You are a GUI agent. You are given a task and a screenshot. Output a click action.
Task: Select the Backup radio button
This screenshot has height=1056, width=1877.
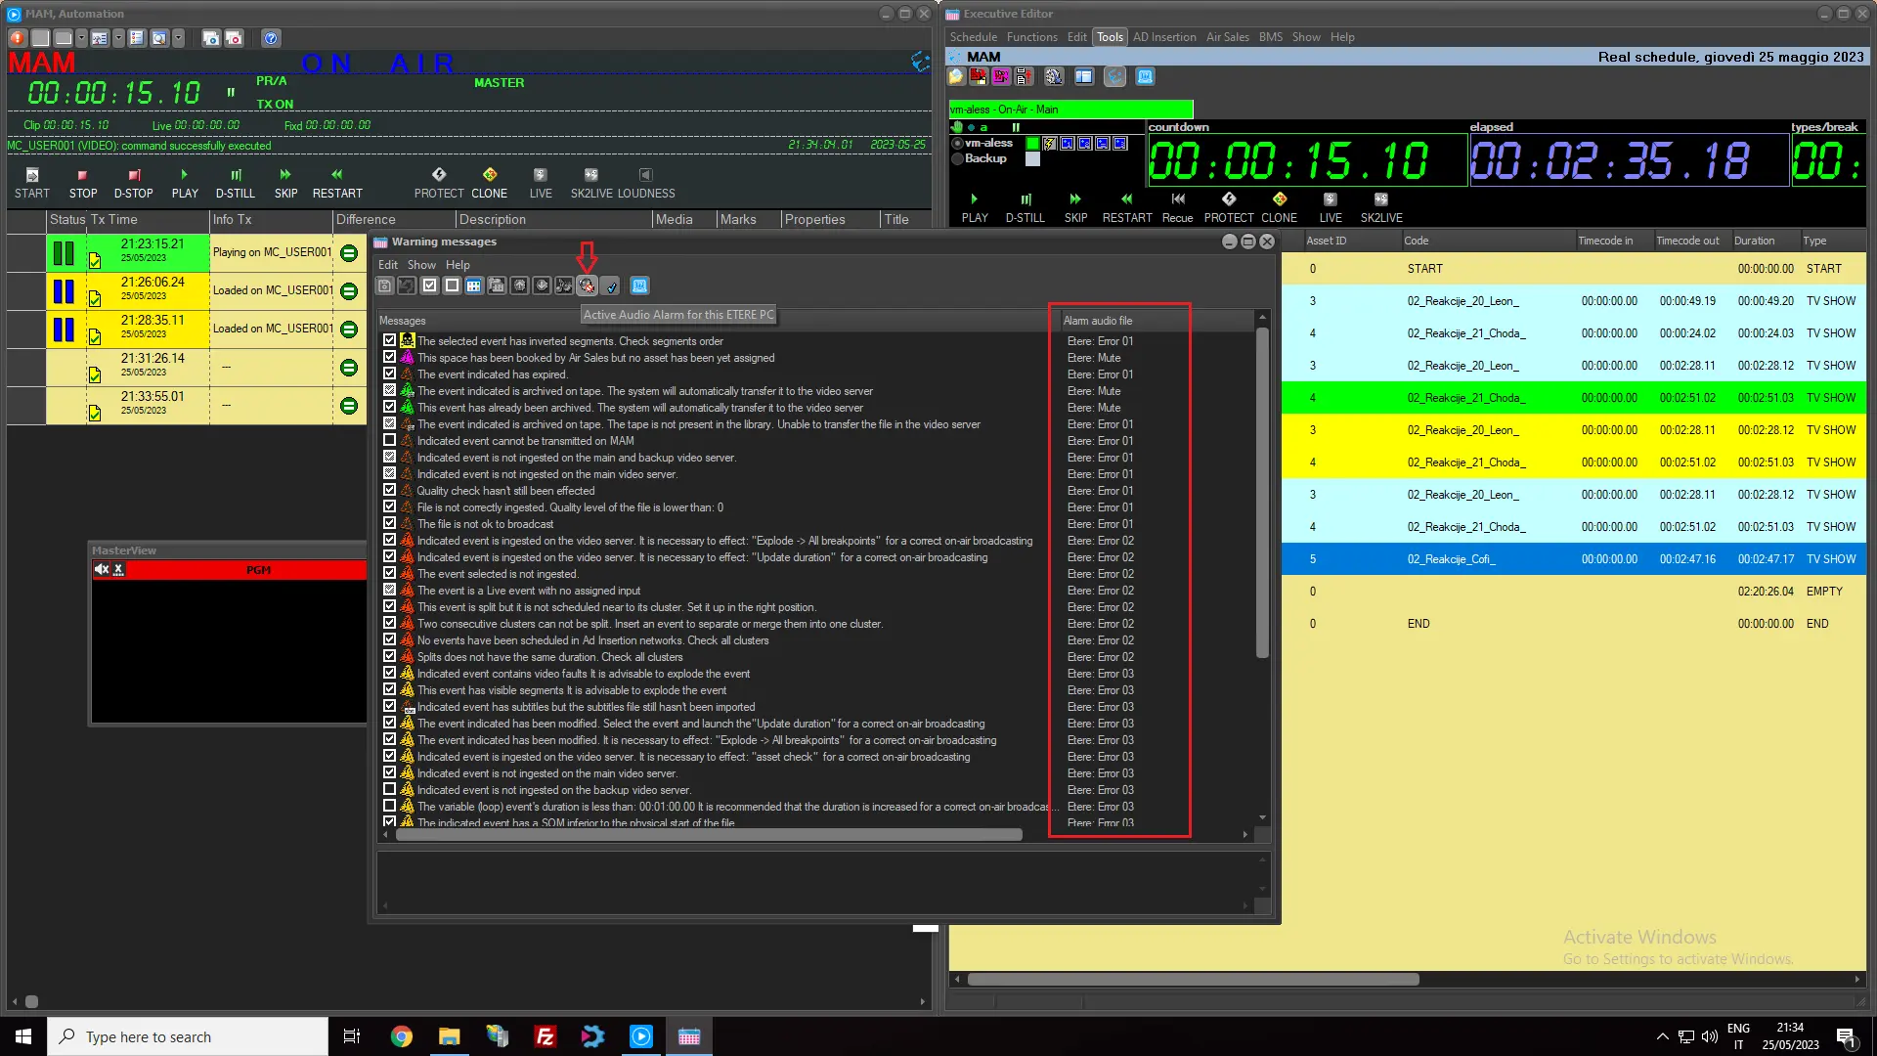tap(958, 159)
